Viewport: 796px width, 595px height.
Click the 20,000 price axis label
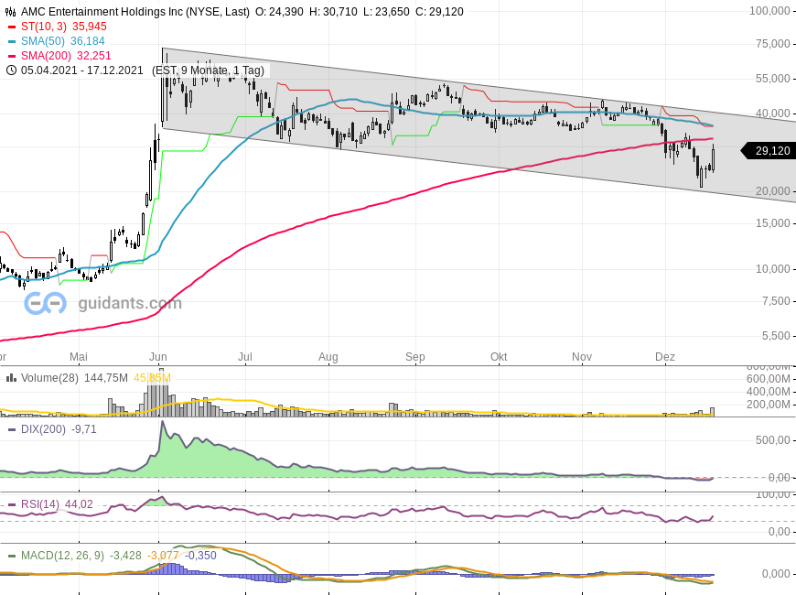point(772,191)
